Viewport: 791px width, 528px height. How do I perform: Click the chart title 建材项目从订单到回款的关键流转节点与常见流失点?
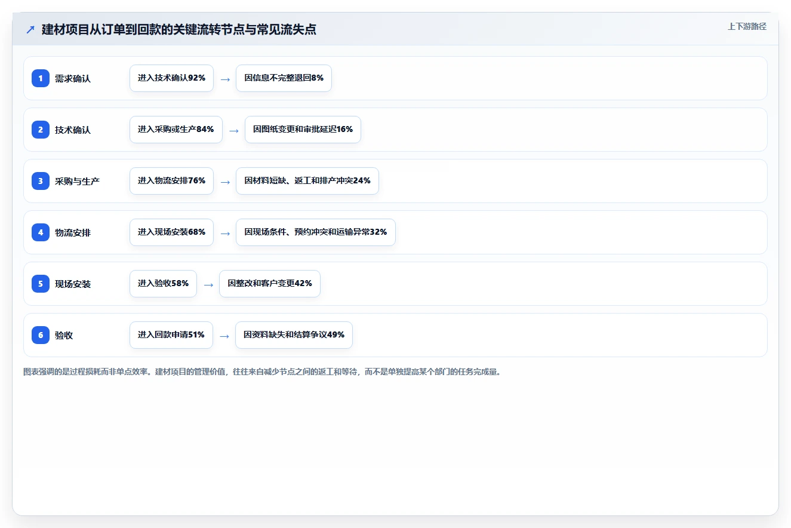click(x=179, y=30)
